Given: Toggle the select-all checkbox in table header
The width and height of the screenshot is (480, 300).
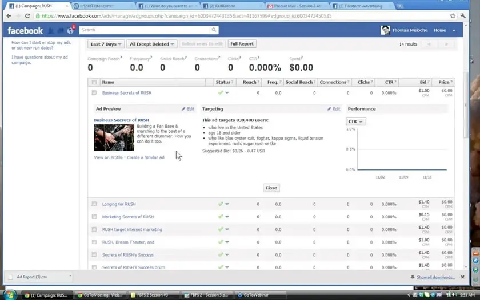Looking at the screenshot, I should (94, 82).
